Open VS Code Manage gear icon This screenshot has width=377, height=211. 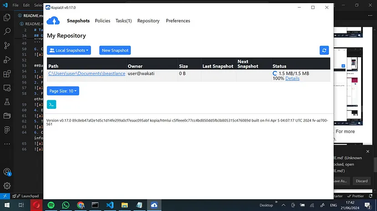[7, 186]
